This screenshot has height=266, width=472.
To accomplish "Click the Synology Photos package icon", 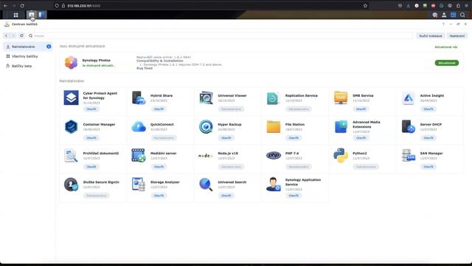I will 71,62.
